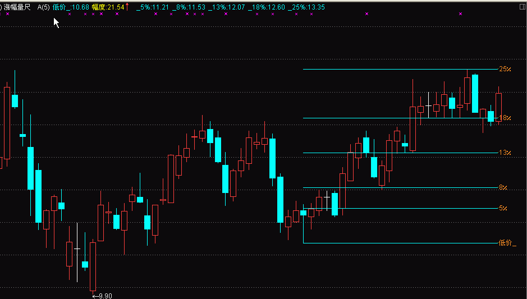Select the 涨幅量尺 indicator title
This screenshot has height=299, width=527.
coord(17,7)
